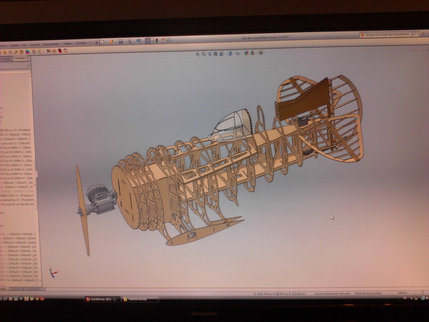Viewport: 429px width, 322px height.
Task: Toggle the Select cursor tool button
Action: 148,41
